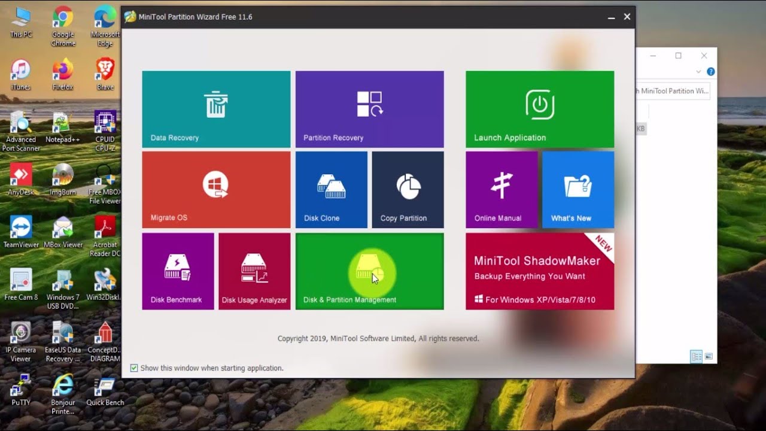This screenshot has height=431, width=766.
Task: Open the Migrate OS tile
Action: click(x=216, y=190)
